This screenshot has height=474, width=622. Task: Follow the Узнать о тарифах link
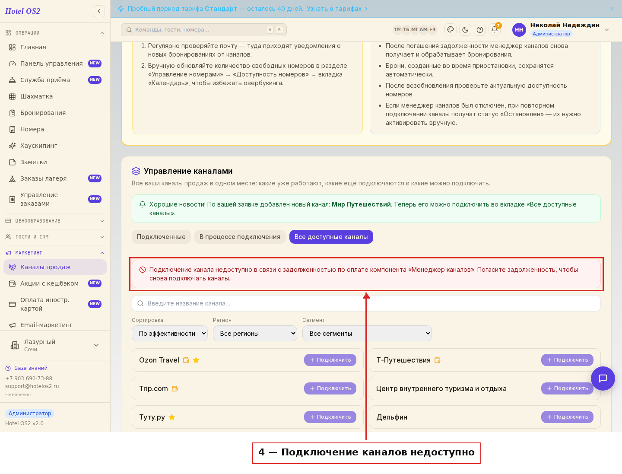(x=334, y=9)
